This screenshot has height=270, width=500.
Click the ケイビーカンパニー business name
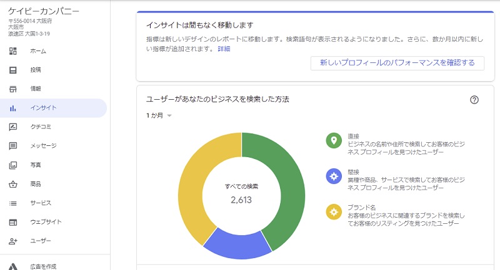(x=44, y=11)
